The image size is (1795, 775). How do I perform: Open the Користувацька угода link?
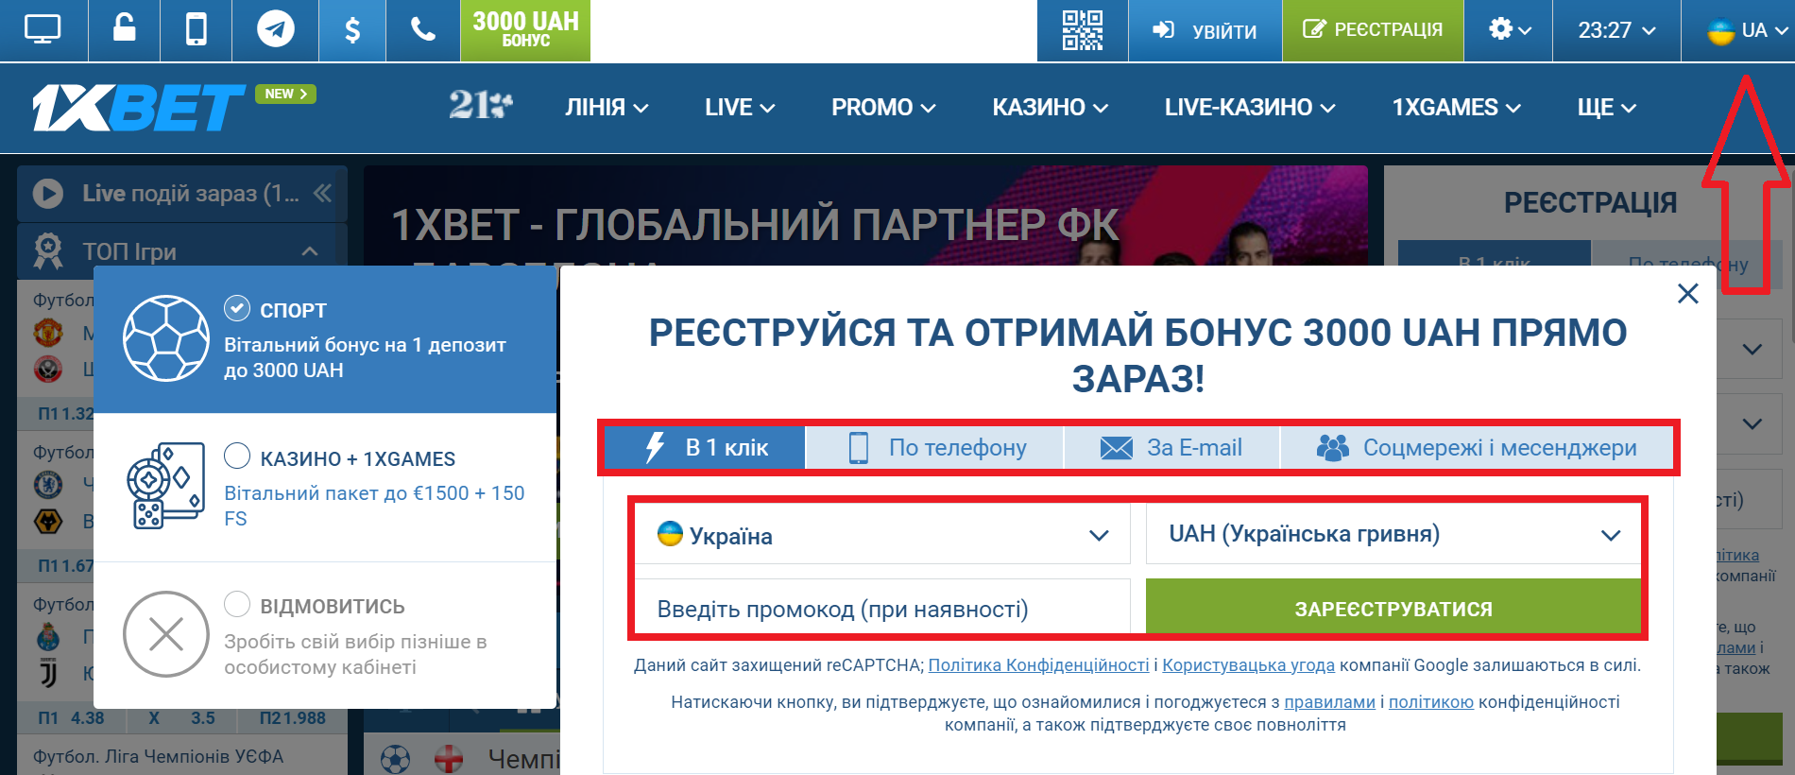1248,664
